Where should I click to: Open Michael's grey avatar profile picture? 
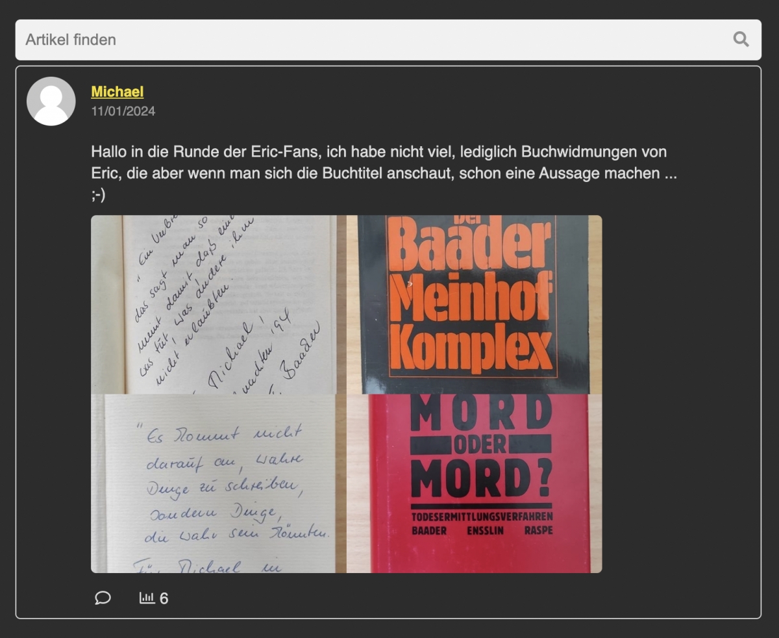point(51,101)
